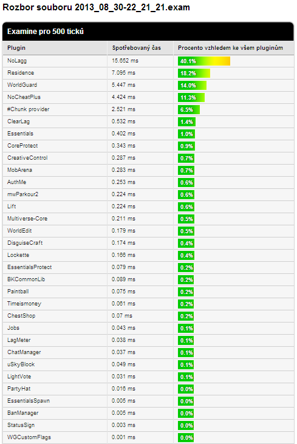This screenshot has height=444, width=297.
Task: Click the Spotřebovaný čas column header
Action: pos(140,48)
